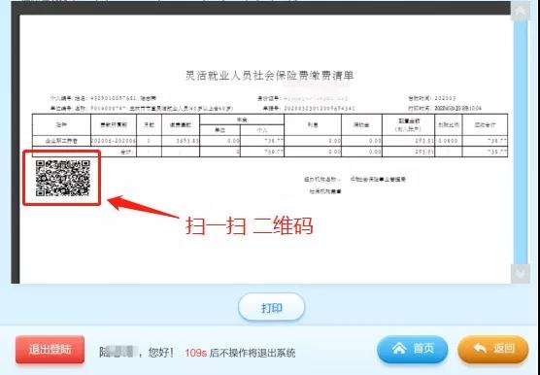
Task: Click the 0.0800 ratio cell in table
Action: [x=449, y=141]
